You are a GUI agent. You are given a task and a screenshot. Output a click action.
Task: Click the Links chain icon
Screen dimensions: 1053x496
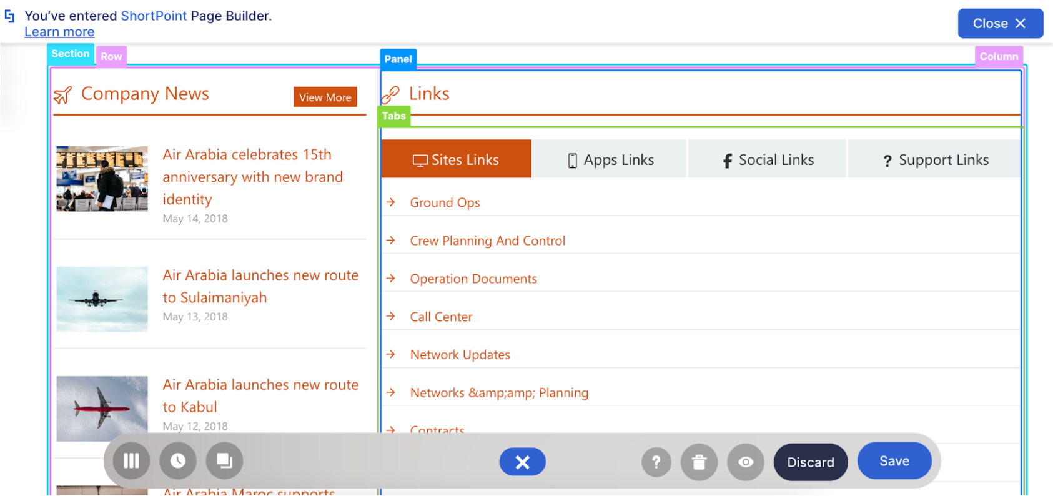tap(390, 95)
